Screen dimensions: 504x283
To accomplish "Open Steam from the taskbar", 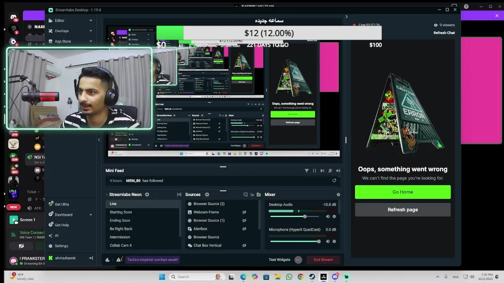I will (312, 277).
